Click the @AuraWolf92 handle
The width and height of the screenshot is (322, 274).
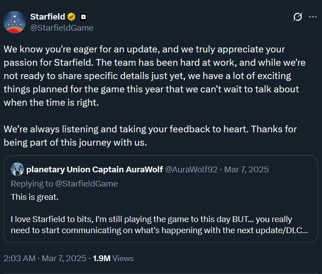point(191,170)
